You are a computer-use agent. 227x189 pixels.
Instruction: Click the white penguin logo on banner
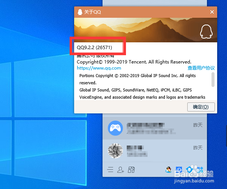point(206,31)
